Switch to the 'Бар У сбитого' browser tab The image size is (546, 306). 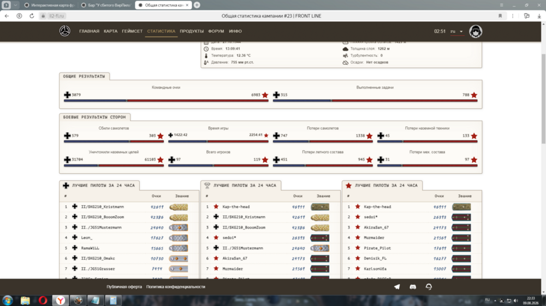tap(106, 5)
